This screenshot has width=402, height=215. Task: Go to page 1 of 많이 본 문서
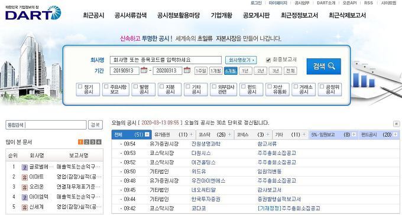tap(80, 142)
